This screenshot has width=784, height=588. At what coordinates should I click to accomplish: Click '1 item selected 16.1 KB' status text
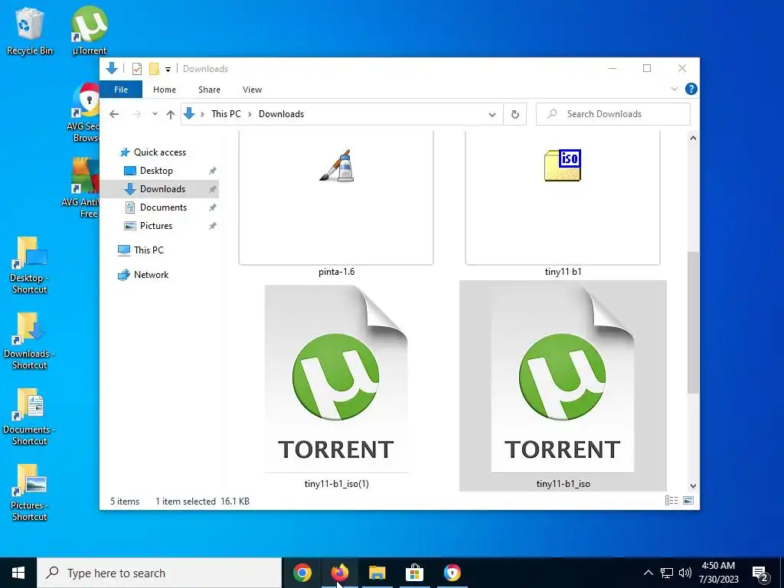(x=202, y=501)
